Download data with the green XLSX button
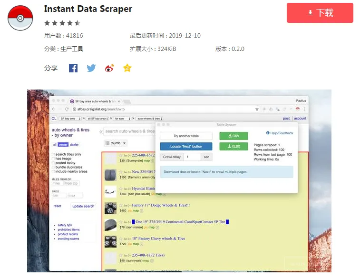The height and width of the screenshot is (279, 360). tap(234, 146)
